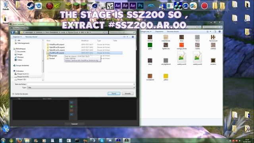This screenshot has width=254, height=143.
Task: Click Nouveau dossier in the file dialog toolbar
Action: (31, 37)
